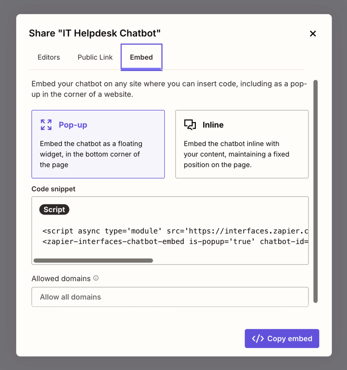
Task: Click the script async line of code
Action: click(x=175, y=231)
